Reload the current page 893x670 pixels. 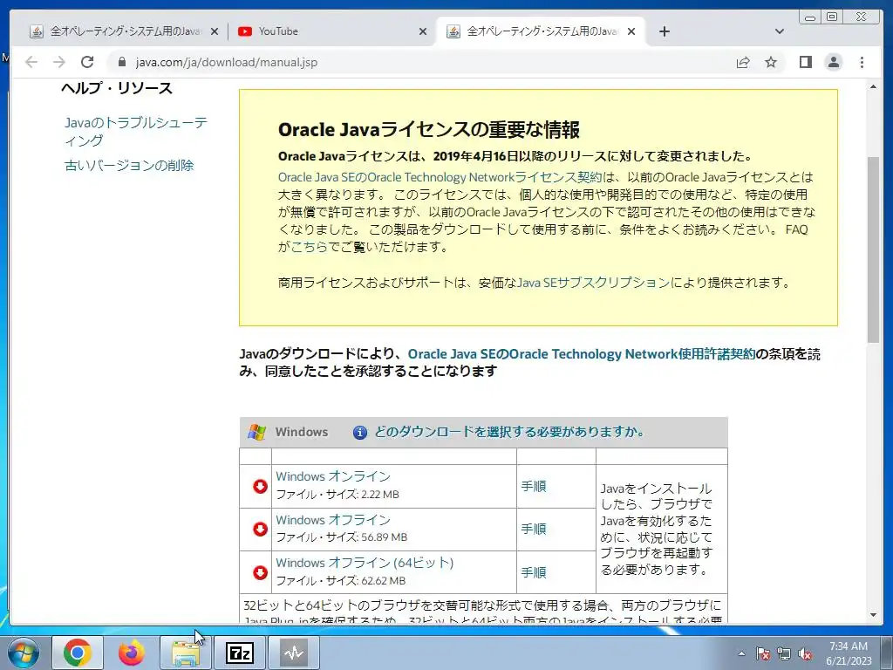tap(87, 62)
